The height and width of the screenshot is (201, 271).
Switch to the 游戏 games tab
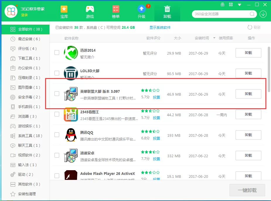tap(90, 12)
